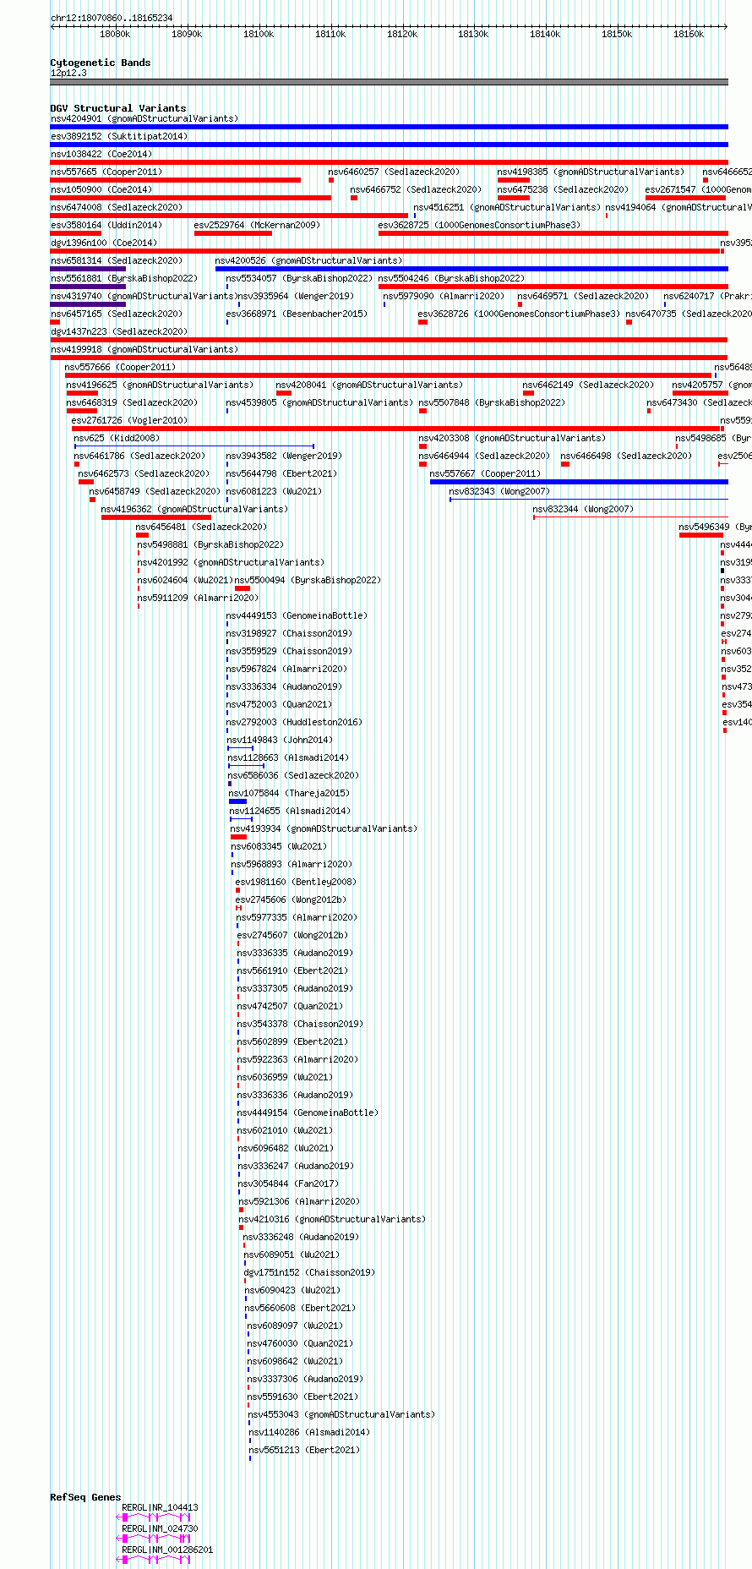Select the nsv1038422 (Coe2014) variant label

tap(101, 154)
